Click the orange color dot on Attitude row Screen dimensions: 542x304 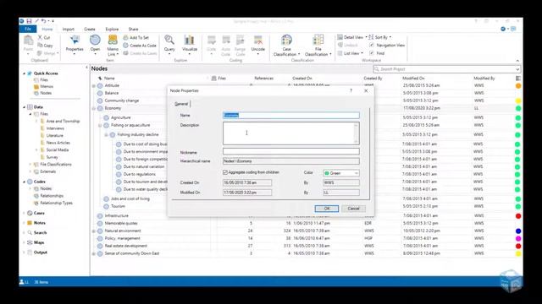pos(518,86)
